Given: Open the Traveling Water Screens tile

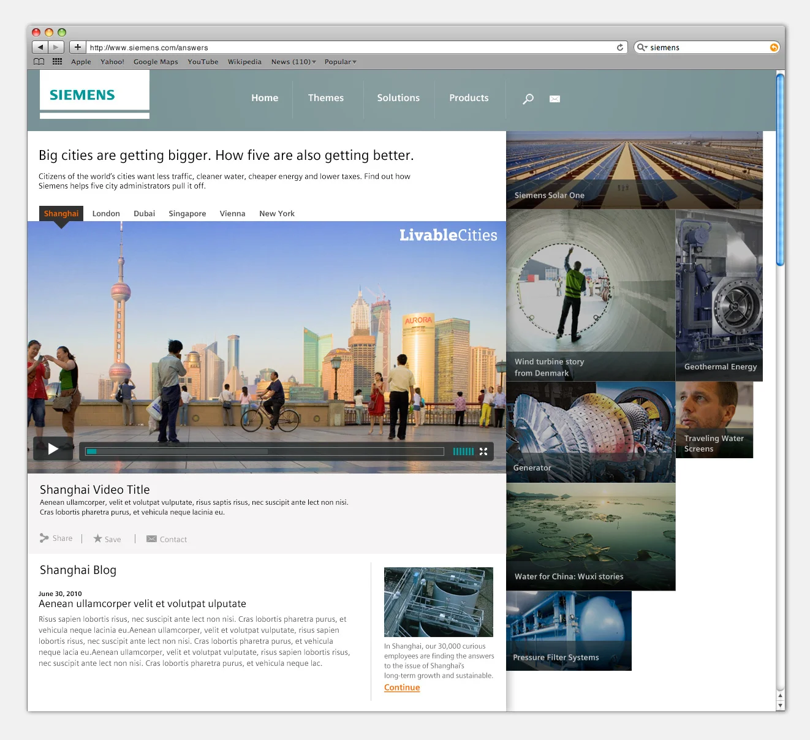Looking at the screenshot, I should click(714, 420).
